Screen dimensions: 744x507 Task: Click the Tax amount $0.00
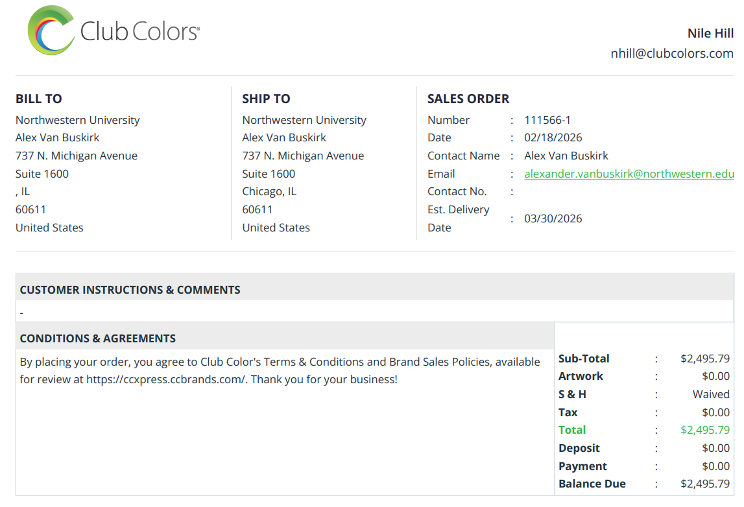click(716, 412)
